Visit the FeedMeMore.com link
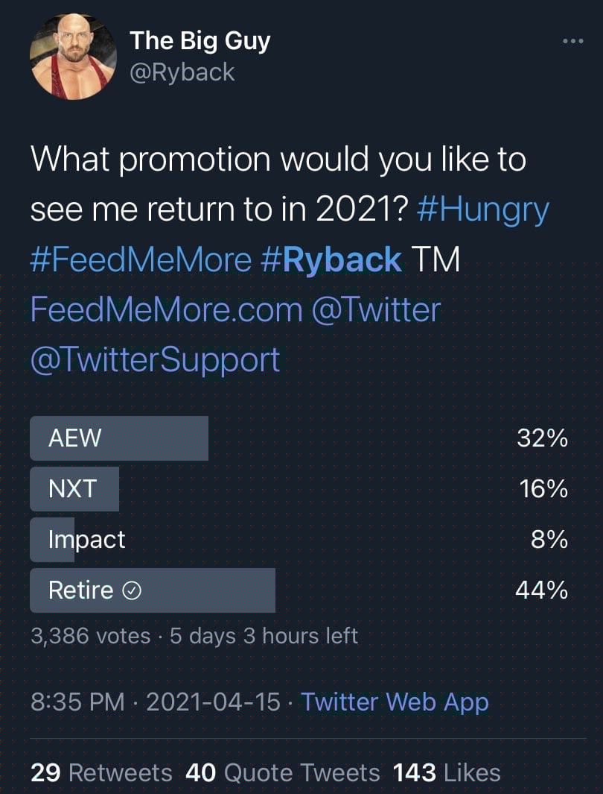 click(x=166, y=310)
